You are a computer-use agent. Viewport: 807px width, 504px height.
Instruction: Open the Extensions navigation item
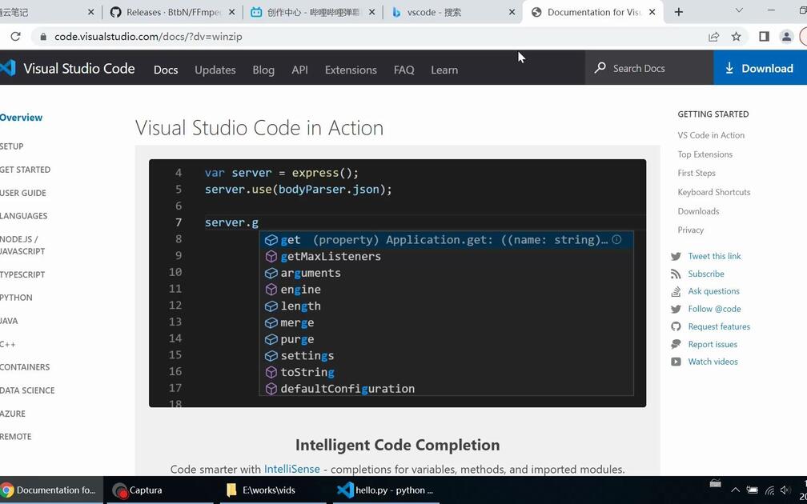[x=351, y=70]
